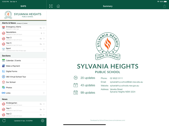Screen dimensions: 169x126
Task: Tap the Links chain icon
Action: coord(3,93)
